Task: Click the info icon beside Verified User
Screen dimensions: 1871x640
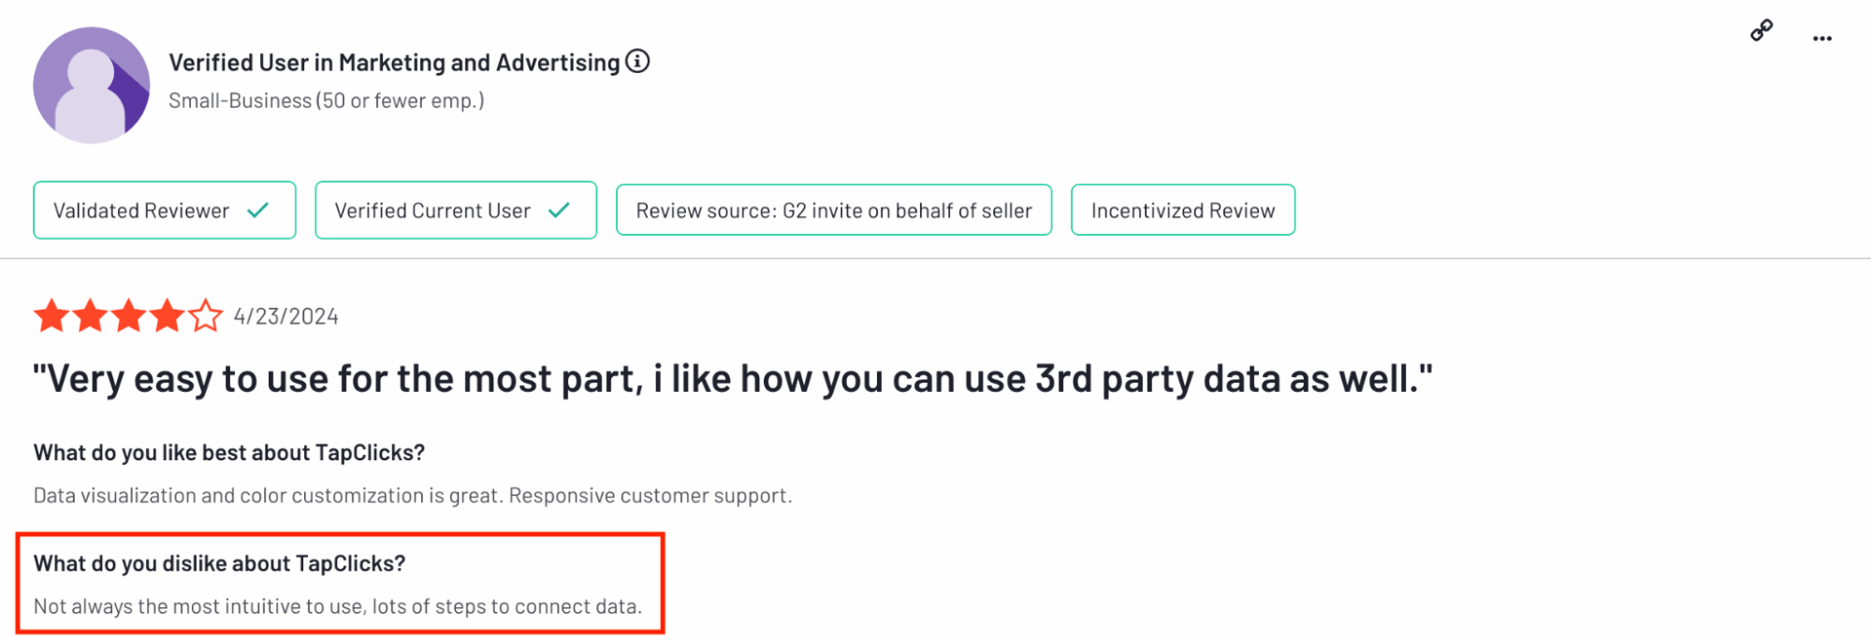Action: coord(637,61)
